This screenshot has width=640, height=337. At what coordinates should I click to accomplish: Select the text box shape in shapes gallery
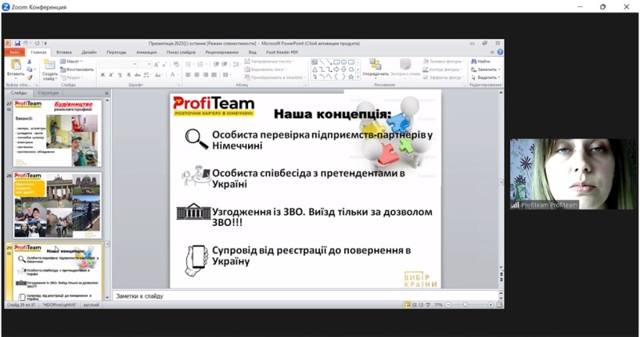314,62
